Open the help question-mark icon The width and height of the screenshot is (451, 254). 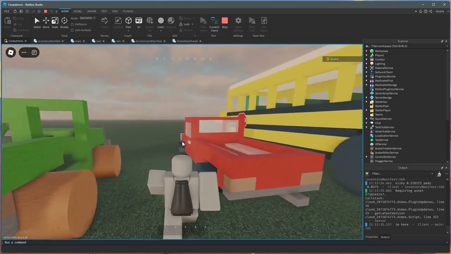(426, 11)
